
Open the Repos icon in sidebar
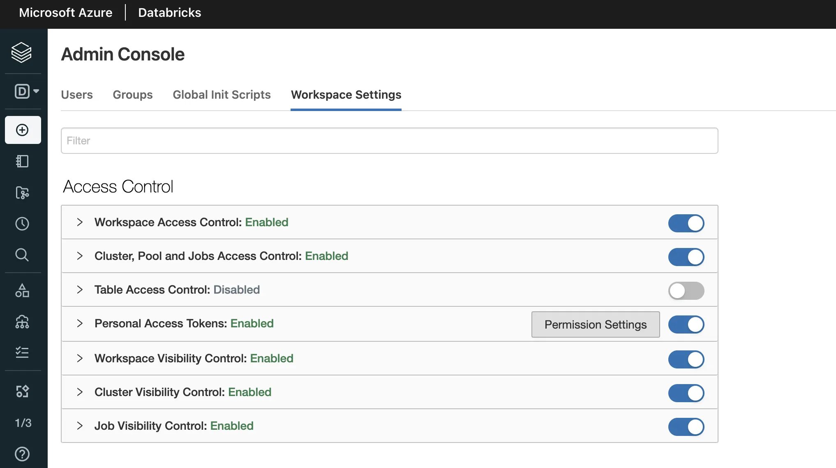(x=22, y=192)
